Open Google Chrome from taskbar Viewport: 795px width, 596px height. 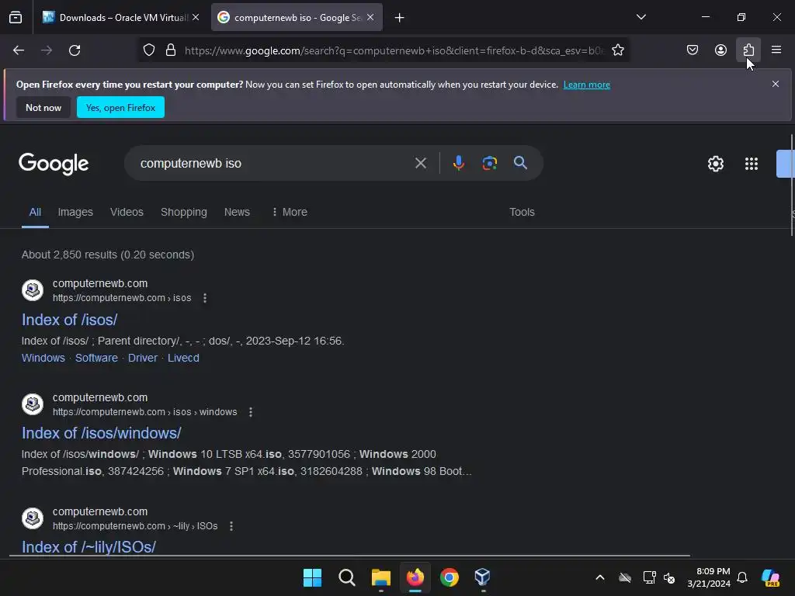[450, 577]
